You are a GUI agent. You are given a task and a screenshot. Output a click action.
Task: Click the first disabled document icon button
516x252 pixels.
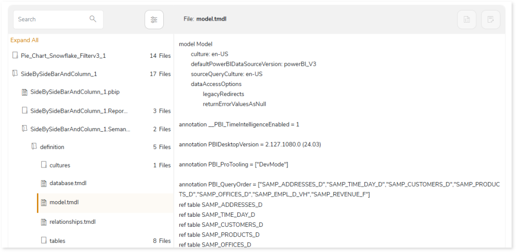click(x=467, y=20)
